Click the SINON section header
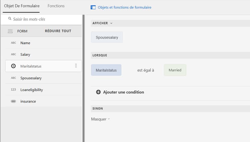Screen dimensions: 250x142 (x=170, y=109)
